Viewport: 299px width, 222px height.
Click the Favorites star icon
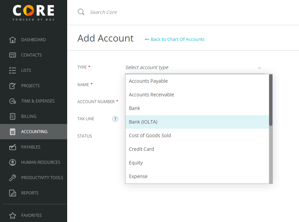[x=13, y=216]
